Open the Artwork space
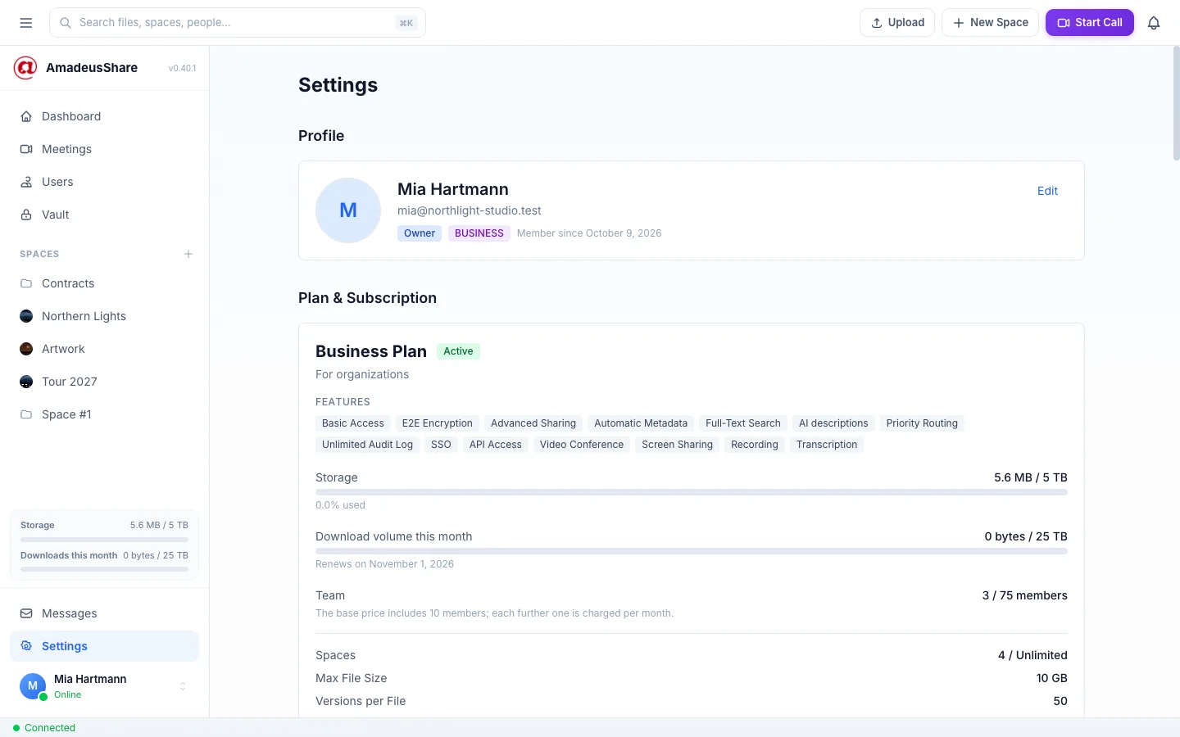The image size is (1180, 737). 104,349
